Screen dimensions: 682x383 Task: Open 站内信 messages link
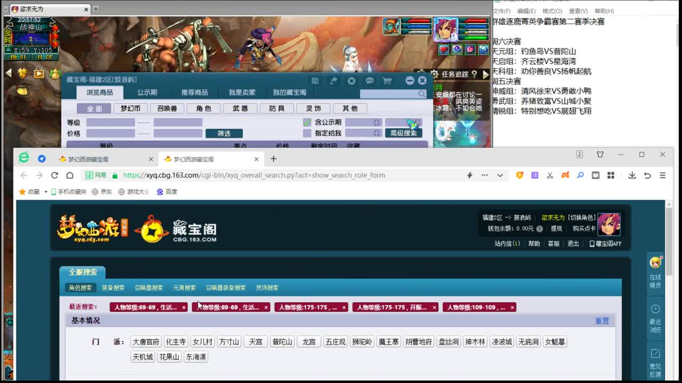507,244
